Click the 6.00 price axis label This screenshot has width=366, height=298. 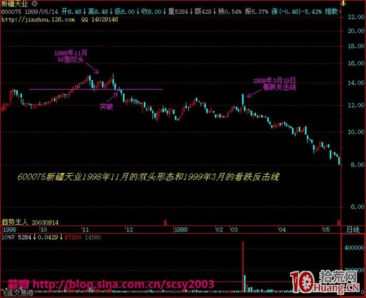pos(358,207)
